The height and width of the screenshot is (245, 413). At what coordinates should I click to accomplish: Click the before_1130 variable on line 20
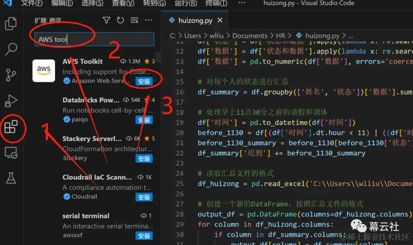(220, 133)
